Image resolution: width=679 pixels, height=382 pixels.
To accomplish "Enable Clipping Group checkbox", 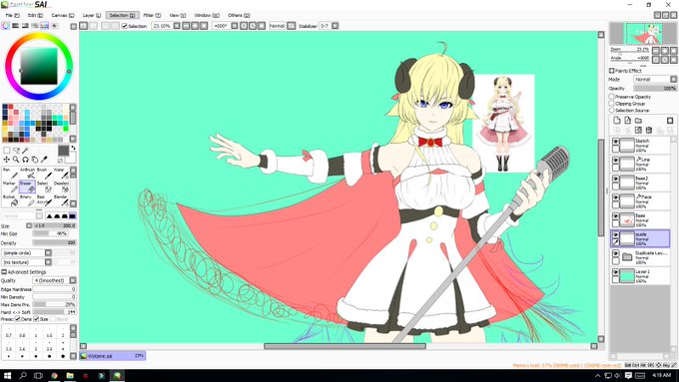I will pos(612,104).
